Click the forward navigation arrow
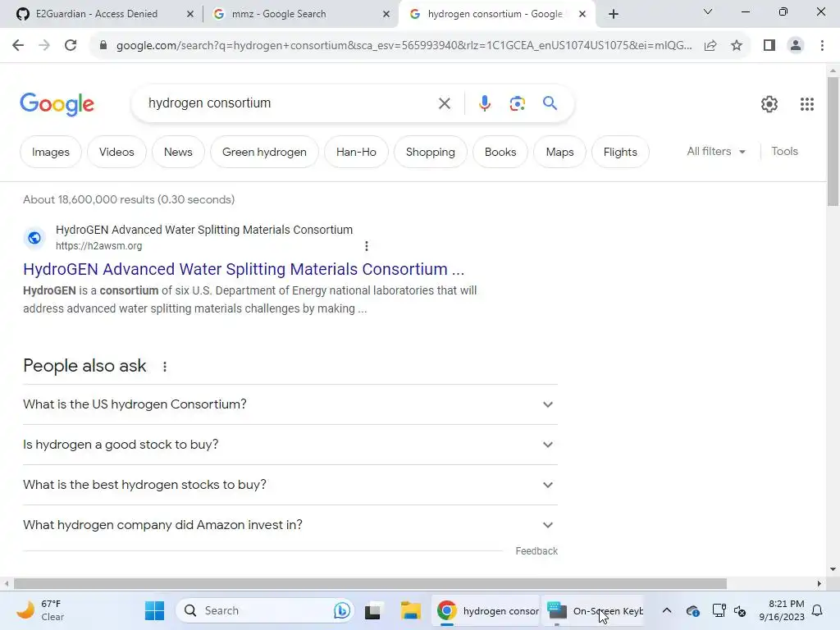 click(44, 46)
